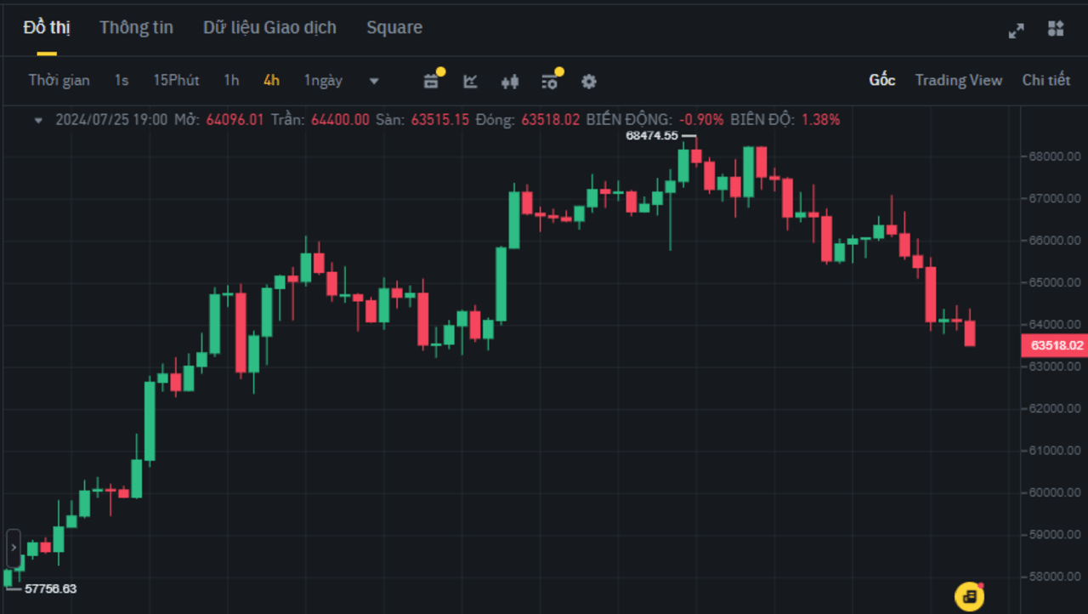
Task: Click the 68000.00 price axis label
Action: coord(1057,156)
